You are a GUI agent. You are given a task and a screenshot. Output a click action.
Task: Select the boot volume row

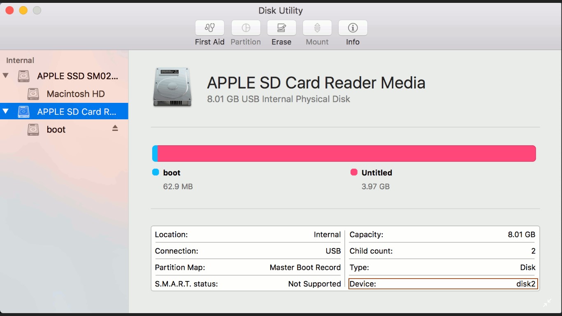click(x=64, y=130)
